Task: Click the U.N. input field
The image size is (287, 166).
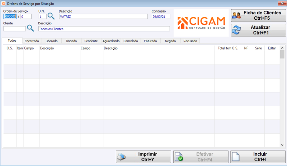Action: tap(42, 16)
